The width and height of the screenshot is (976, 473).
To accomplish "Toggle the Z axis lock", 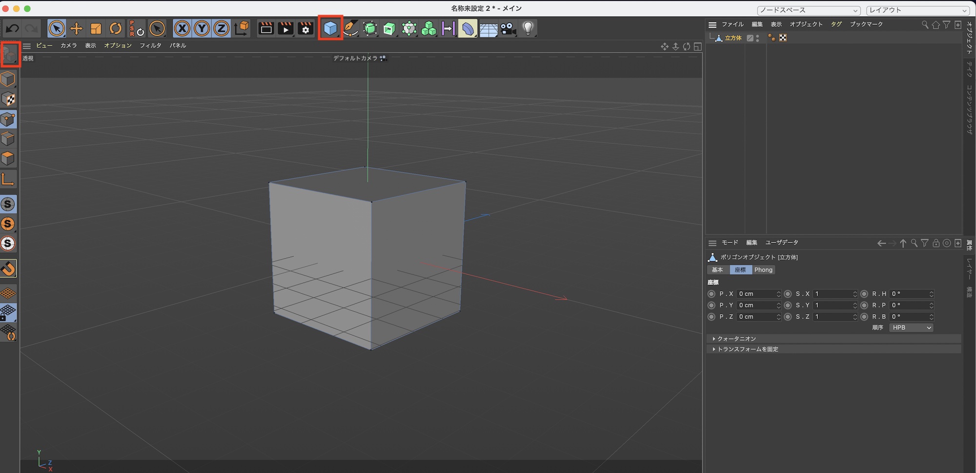I will pyautogui.click(x=221, y=28).
